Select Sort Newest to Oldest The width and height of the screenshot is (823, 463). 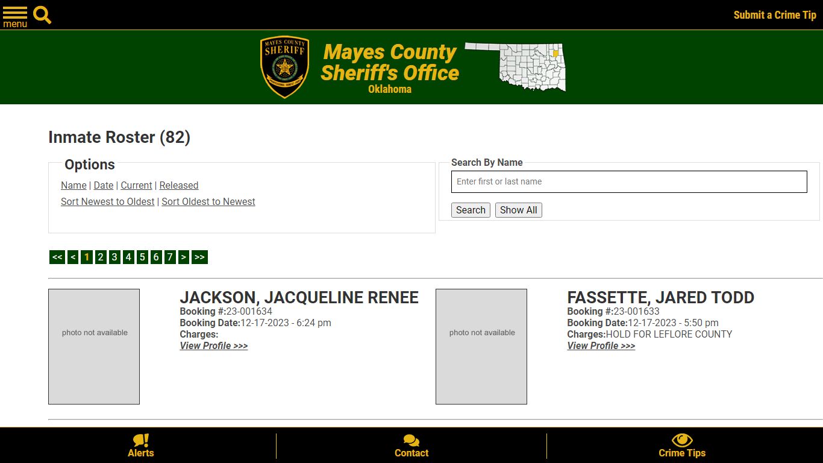click(x=108, y=201)
